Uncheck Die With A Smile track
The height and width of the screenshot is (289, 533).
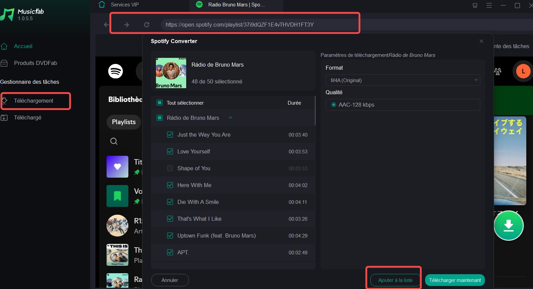tap(170, 202)
